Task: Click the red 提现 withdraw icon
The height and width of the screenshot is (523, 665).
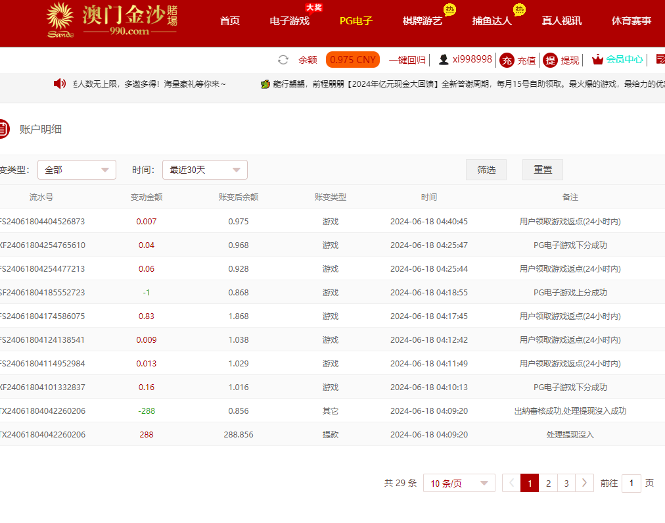Action: [550, 60]
